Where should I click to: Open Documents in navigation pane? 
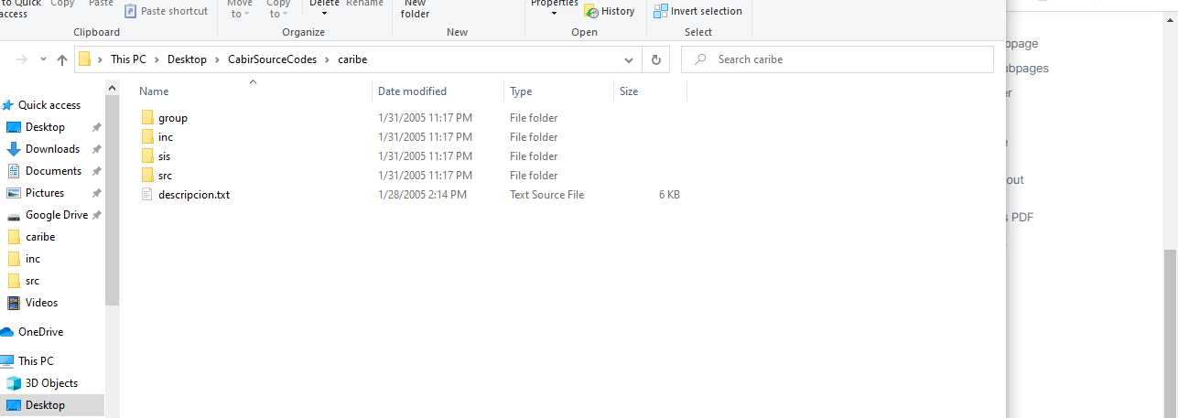(x=53, y=171)
